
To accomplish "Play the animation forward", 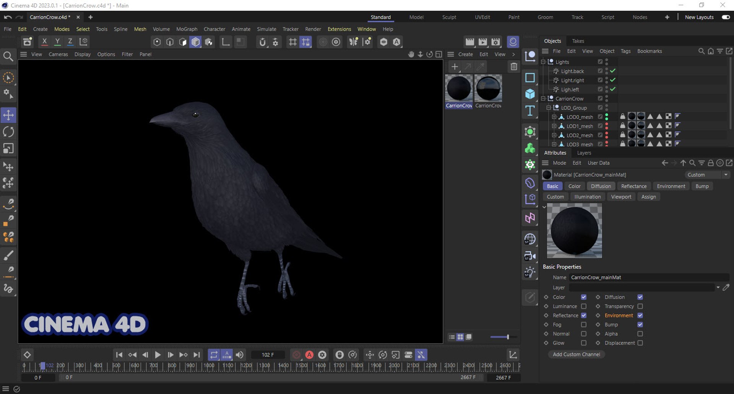I will point(158,355).
